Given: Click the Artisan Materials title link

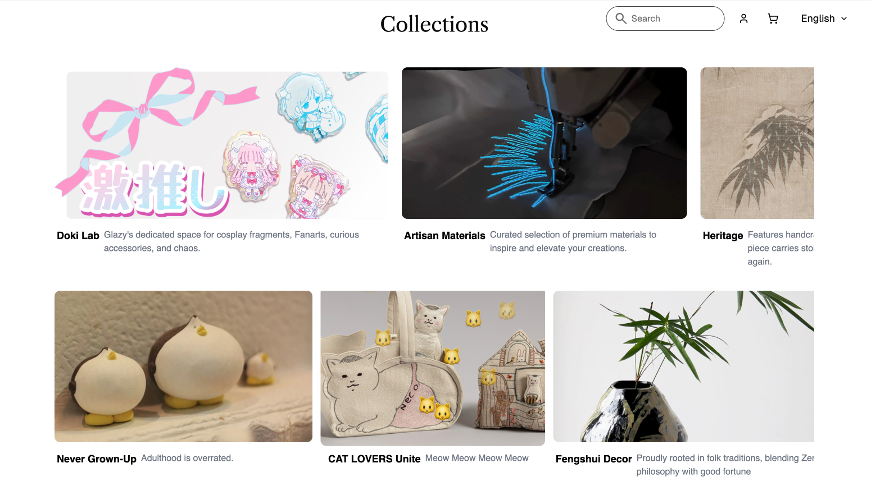Looking at the screenshot, I should [x=444, y=236].
